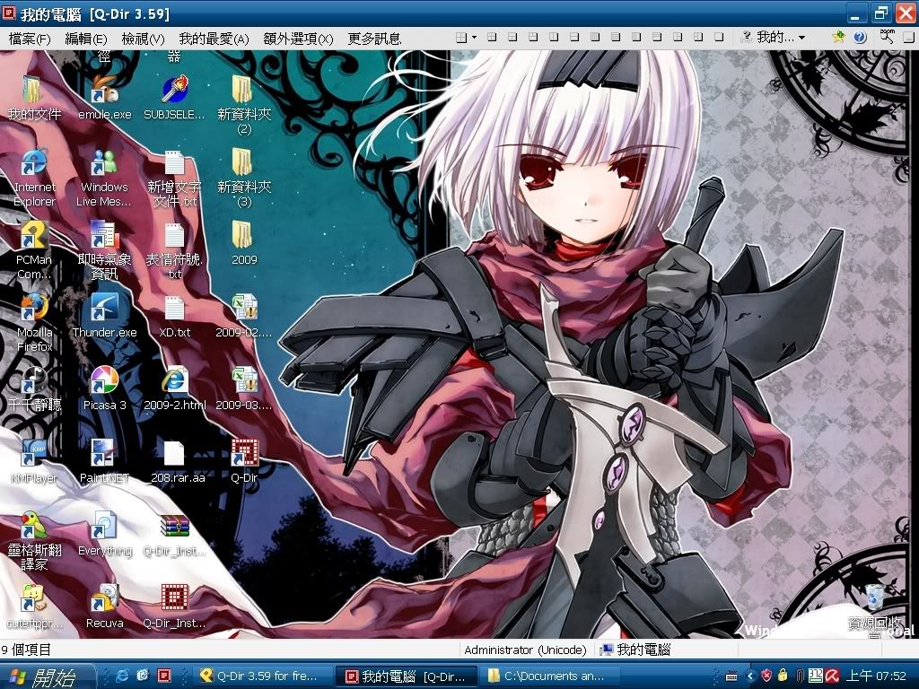This screenshot has width=919, height=689.
Task: Select the Everything search shortcut
Action: click(104, 528)
